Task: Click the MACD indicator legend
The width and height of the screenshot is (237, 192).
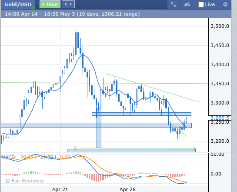Action: coord(36,157)
